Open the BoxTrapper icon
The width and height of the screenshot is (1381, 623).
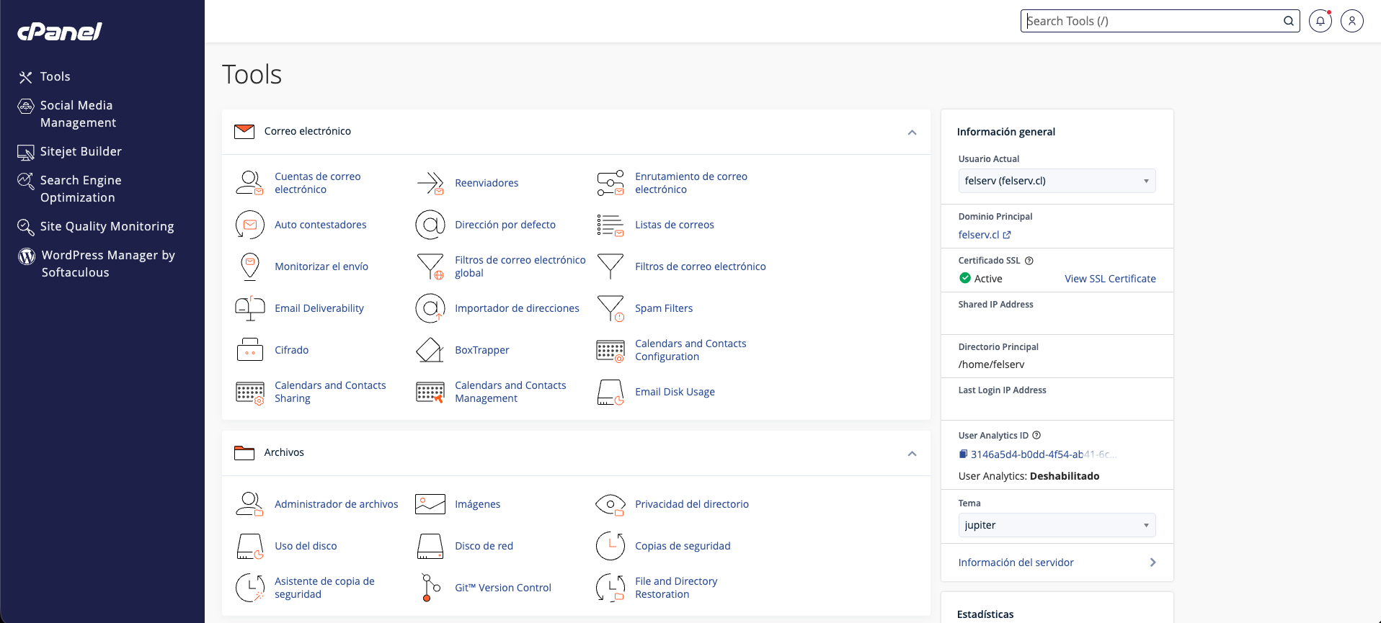(x=430, y=350)
